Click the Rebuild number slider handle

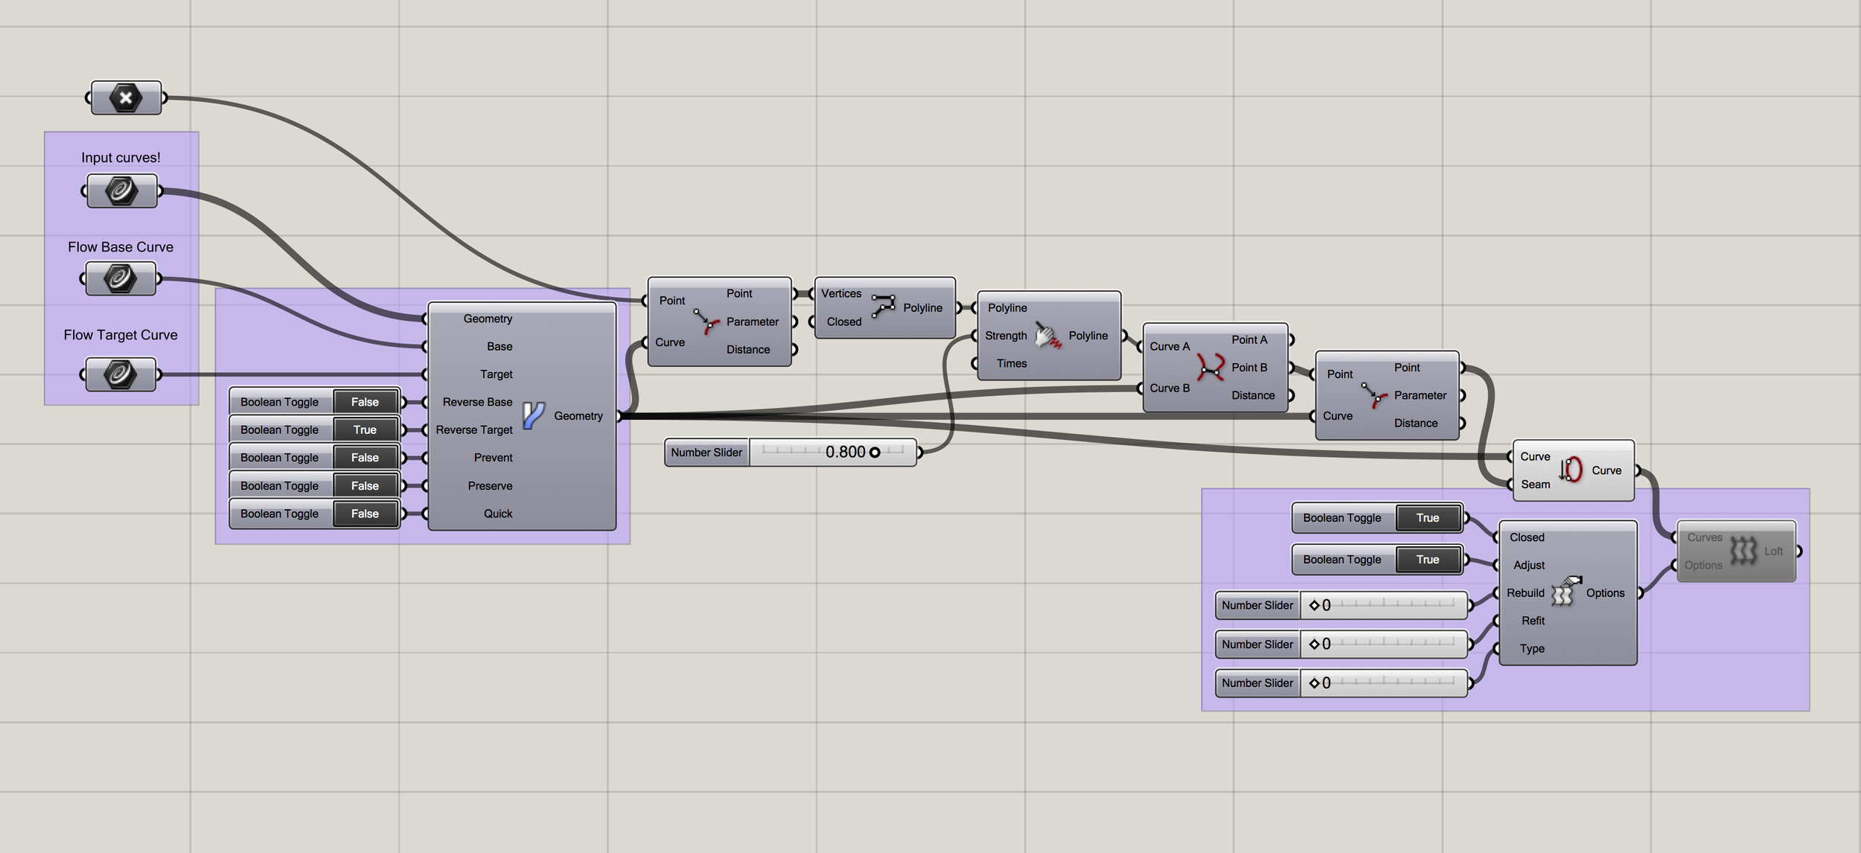click(1314, 606)
